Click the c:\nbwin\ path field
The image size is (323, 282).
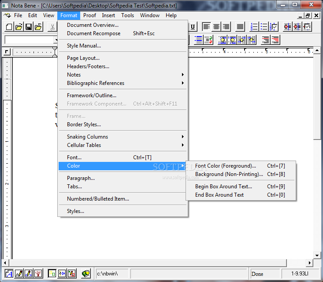click(112, 274)
